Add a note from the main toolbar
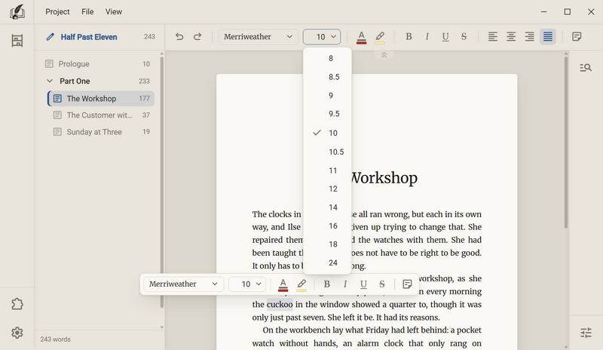This screenshot has width=603, height=350. pyautogui.click(x=577, y=36)
